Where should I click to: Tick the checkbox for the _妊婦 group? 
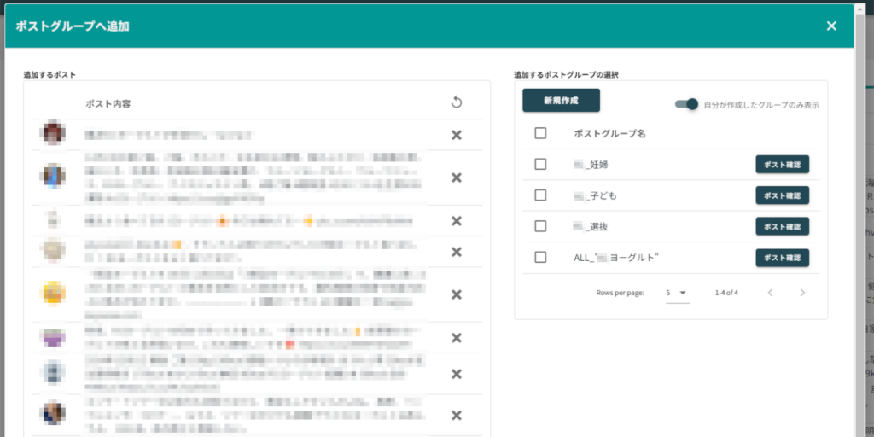coord(540,165)
